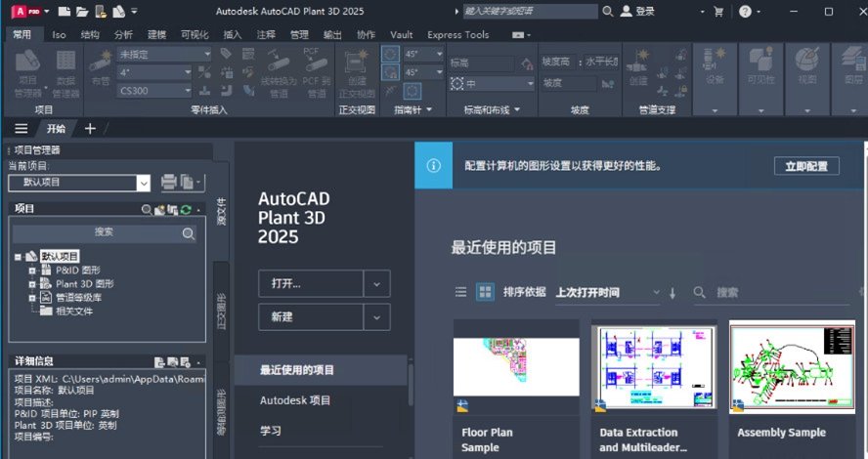Image resolution: width=868 pixels, height=459 pixels.
Task: Expand the Plant 3D 图形 tree node
Action: [32, 284]
